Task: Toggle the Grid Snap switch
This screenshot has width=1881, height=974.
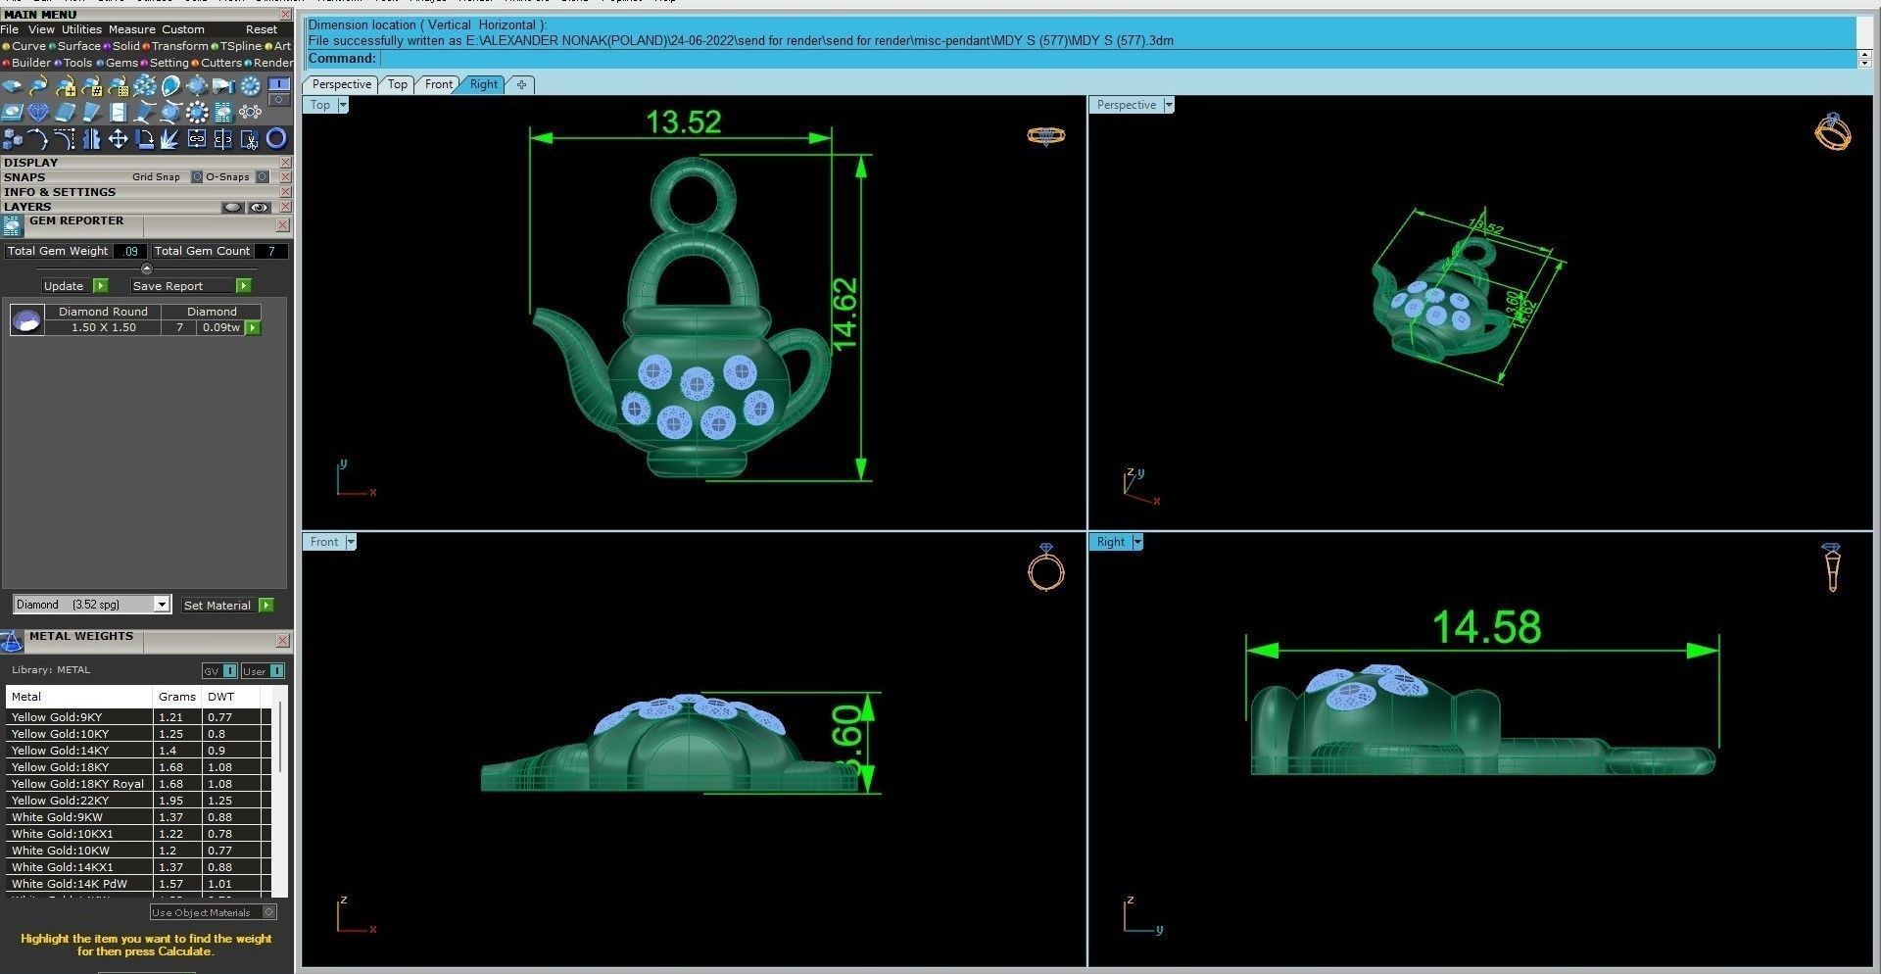Action: tap(197, 177)
